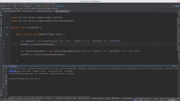Open the Run tool window button
The height and width of the screenshot is (101, 180).
(x=5, y=98)
